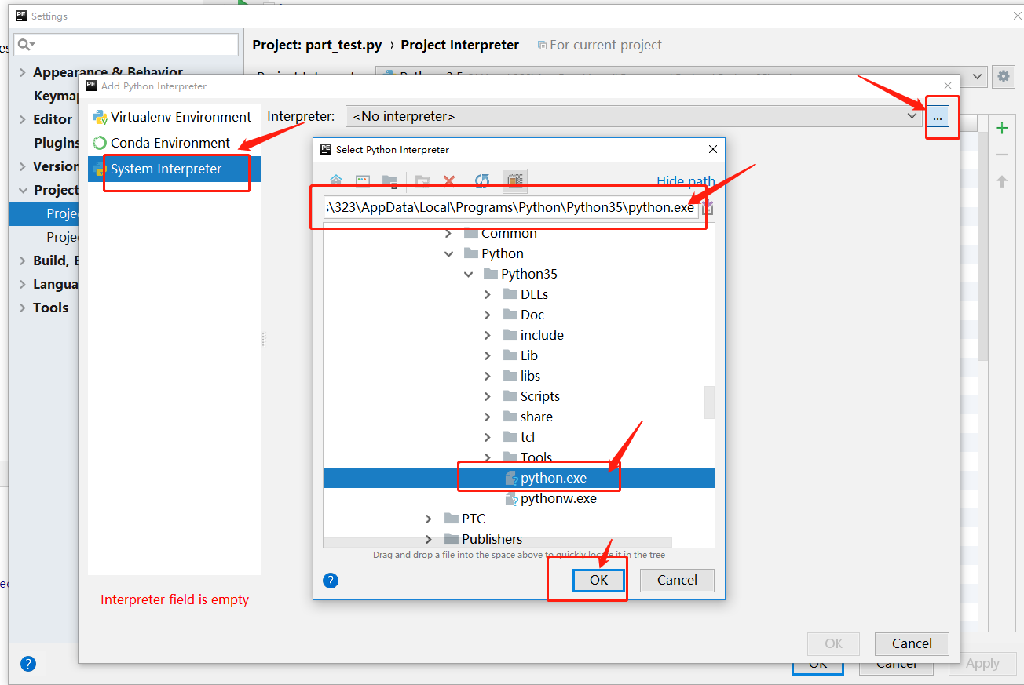Expand the Scripts folder
This screenshot has width=1024, height=685.
pos(488,396)
